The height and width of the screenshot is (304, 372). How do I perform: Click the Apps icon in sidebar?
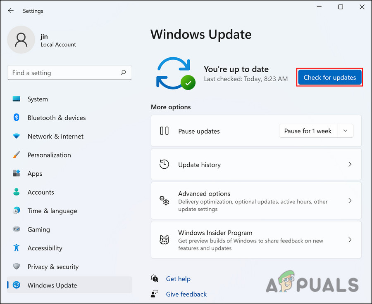[17, 173]
